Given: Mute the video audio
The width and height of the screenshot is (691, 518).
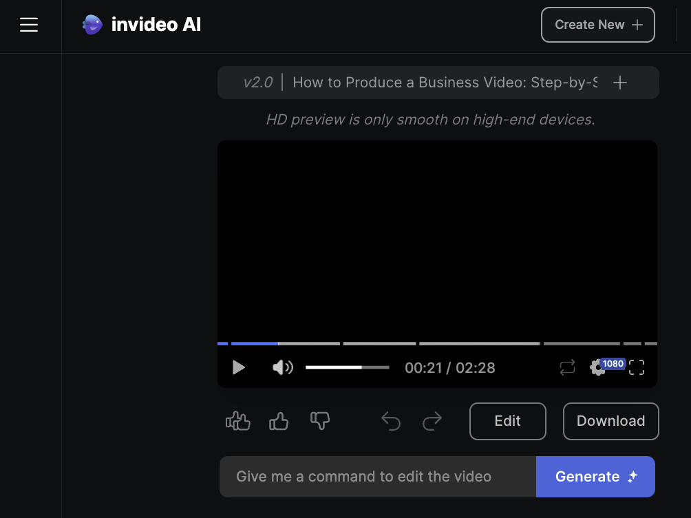Looking at the screenshot, I should point(281,367).
